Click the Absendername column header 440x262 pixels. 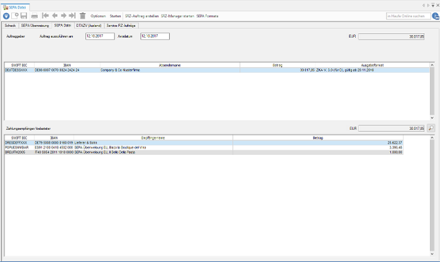[x=170, y=65]
